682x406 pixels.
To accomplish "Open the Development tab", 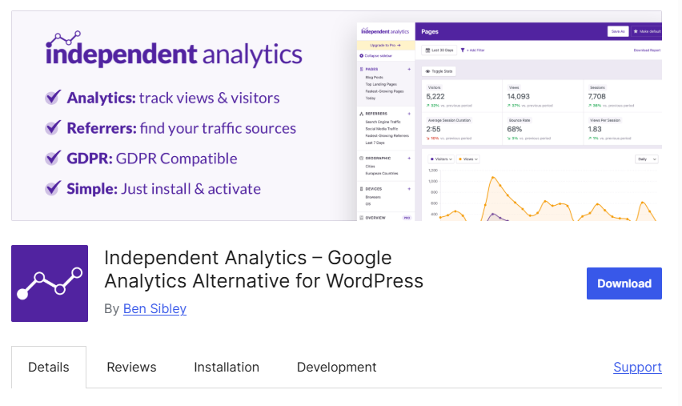I will [x=336, y=368].
